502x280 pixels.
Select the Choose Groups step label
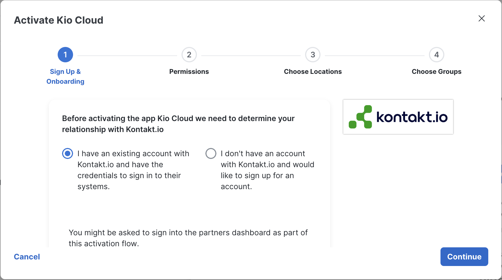436,72
